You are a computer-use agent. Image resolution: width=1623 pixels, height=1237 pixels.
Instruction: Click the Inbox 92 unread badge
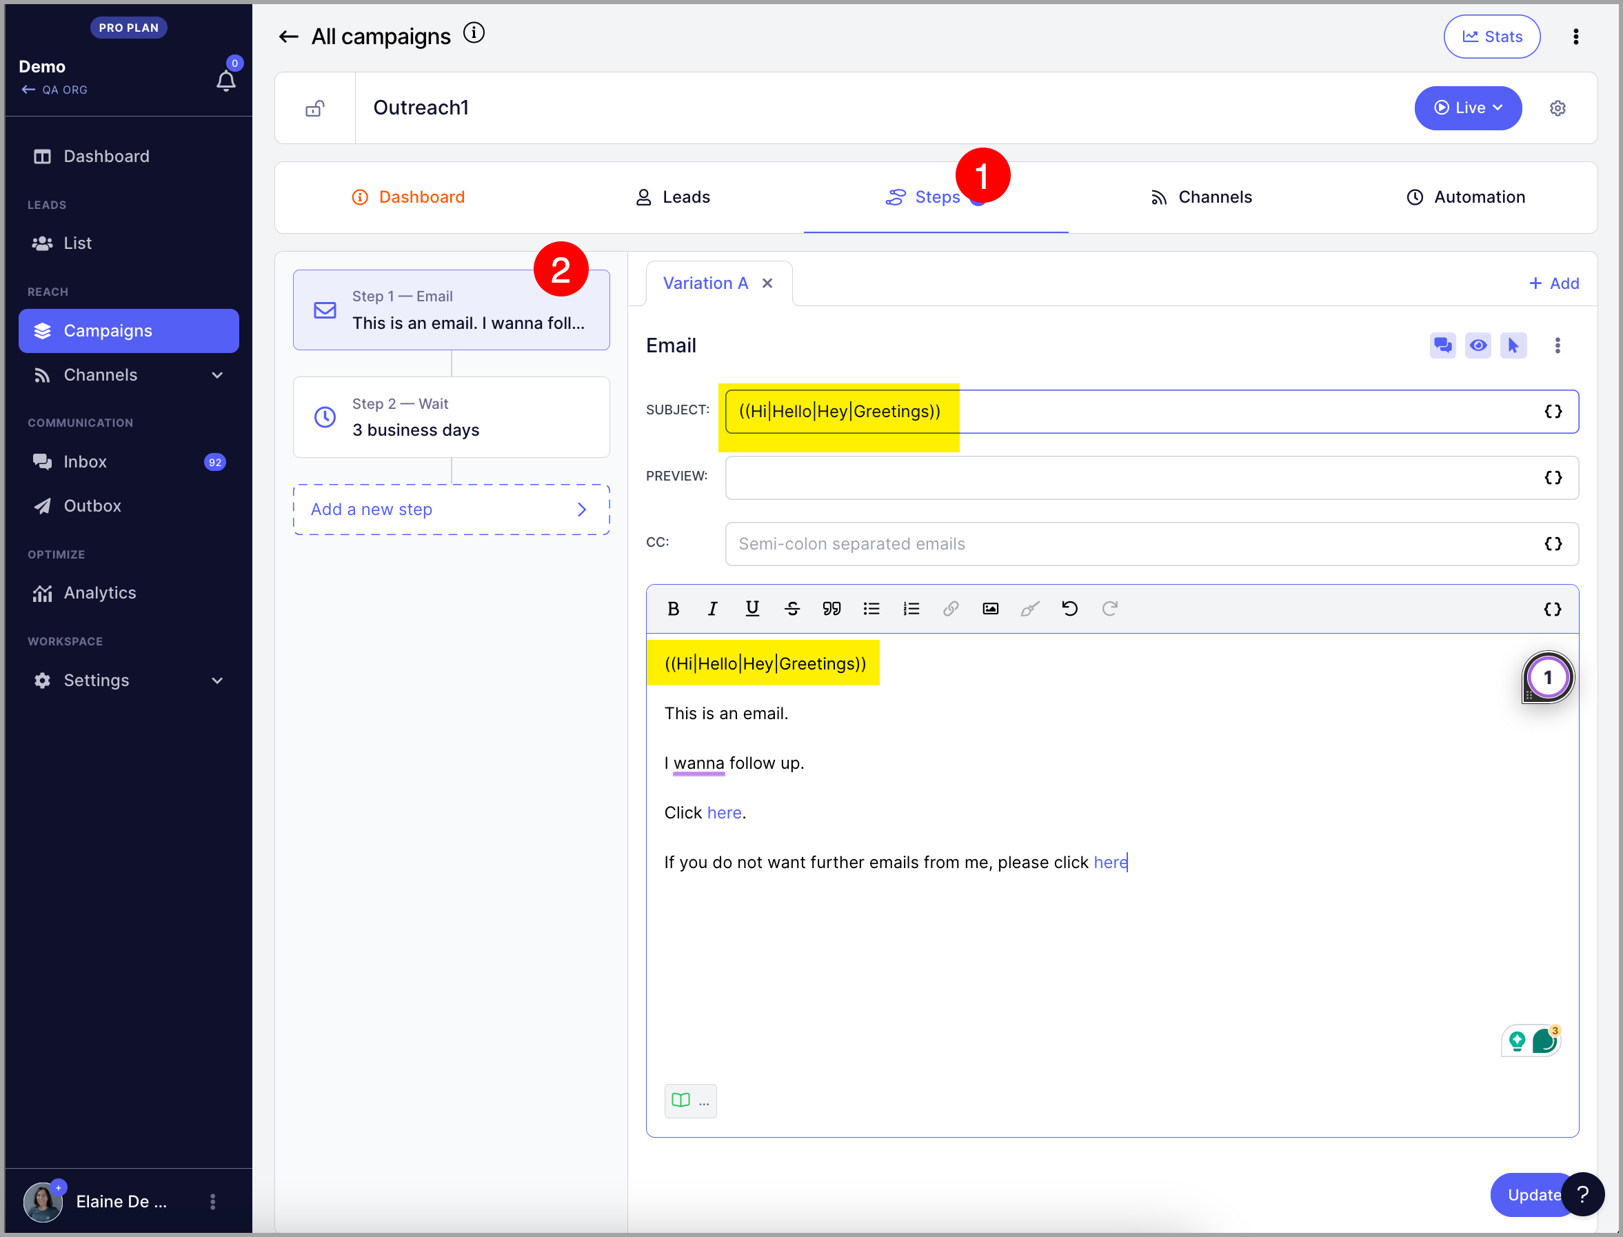pyautogui.click(x=215, y=463)
